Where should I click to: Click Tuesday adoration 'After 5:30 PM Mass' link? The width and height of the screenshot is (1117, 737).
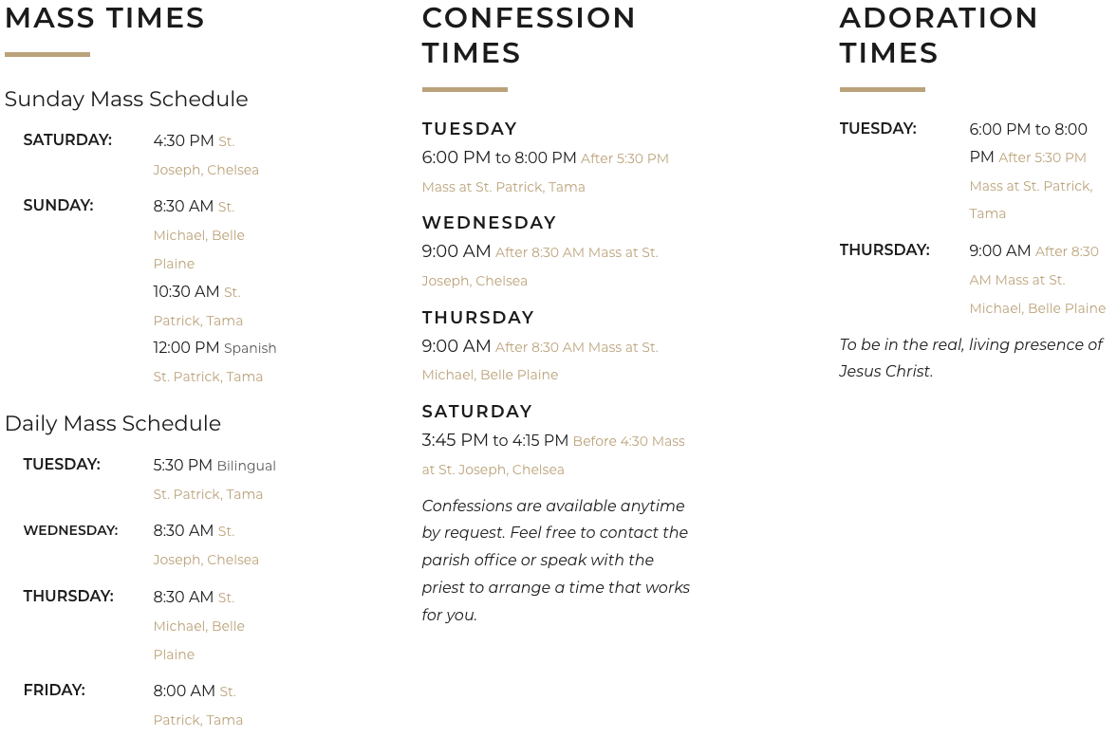click(x=1031, y=186)
